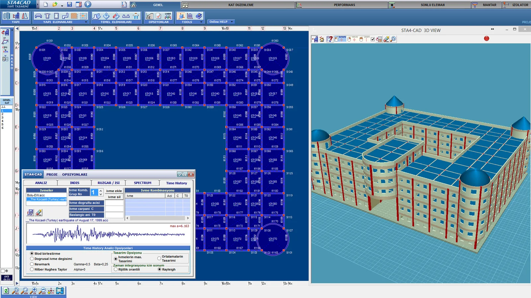Screen dimensions: 531x298
Task: Choose the first foundation icon in TEMEL ELEMANLARI
Action: [97, 16]
